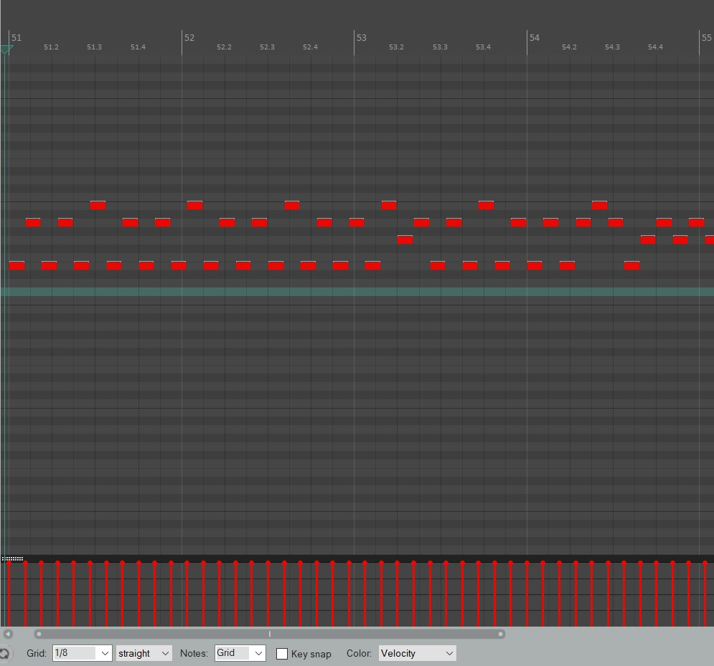Click left zoom handle of horizontal scrollbar

(x=39, y=634)
